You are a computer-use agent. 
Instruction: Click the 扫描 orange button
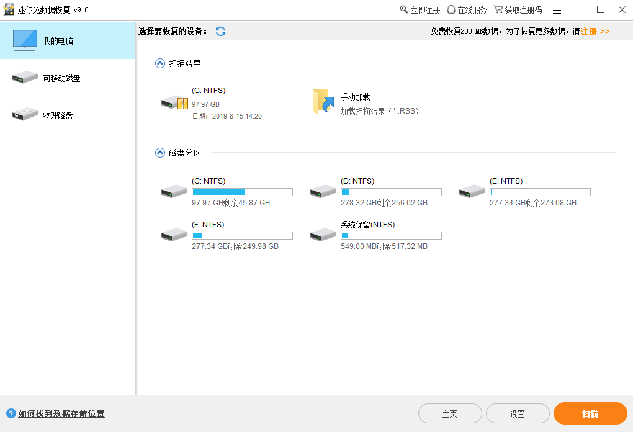click(590, 413)
